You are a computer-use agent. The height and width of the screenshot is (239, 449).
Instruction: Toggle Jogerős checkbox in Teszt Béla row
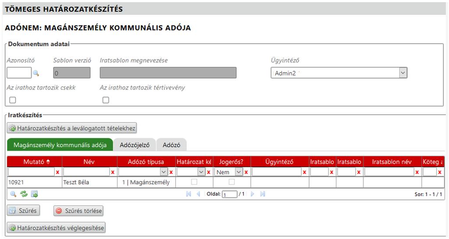click(x=232, y=182)
